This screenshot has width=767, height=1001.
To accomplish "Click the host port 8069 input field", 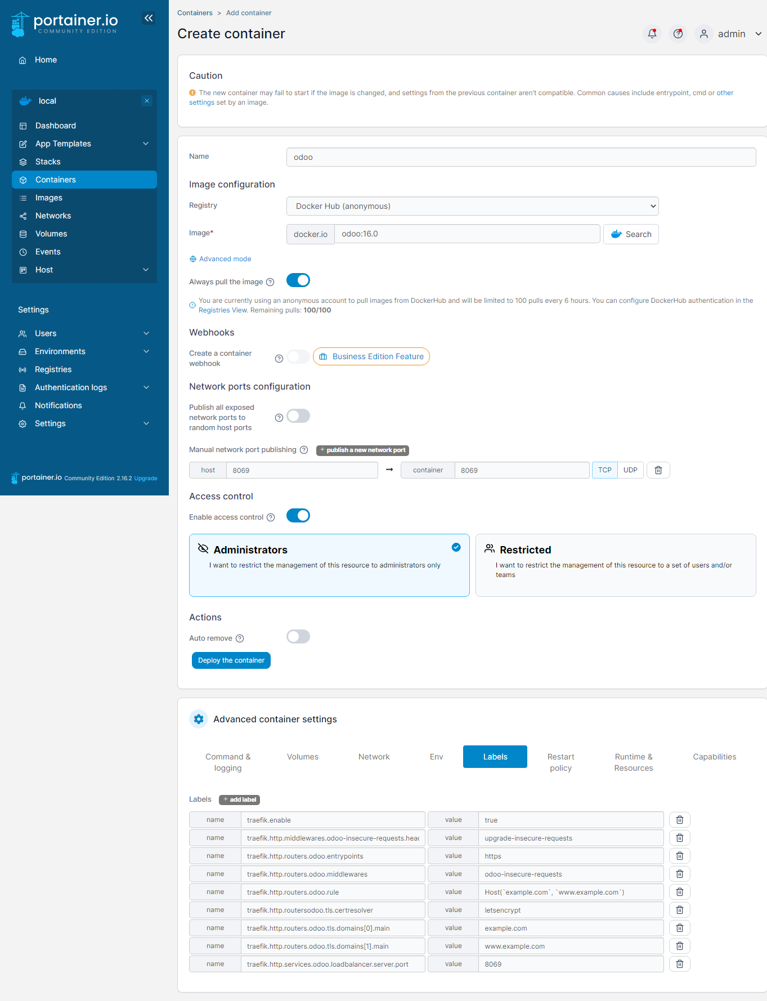I will [x=302, y=470].
